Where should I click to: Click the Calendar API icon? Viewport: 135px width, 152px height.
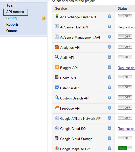57,87
